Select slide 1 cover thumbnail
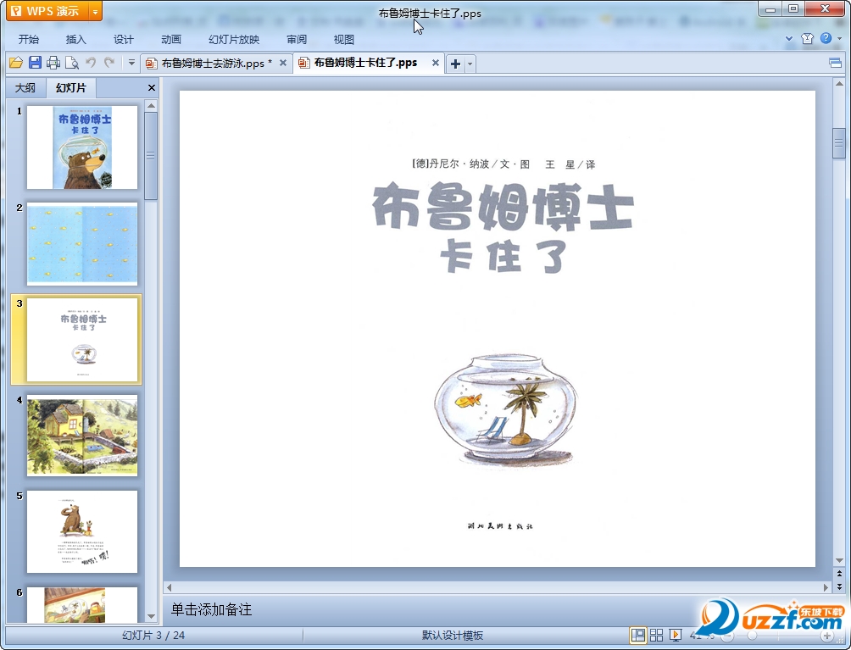 coord(82,147)
